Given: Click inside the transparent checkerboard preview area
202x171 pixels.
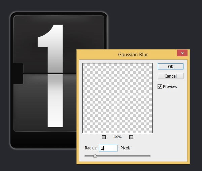Looking at the screenshot, I should pos(117,98).
